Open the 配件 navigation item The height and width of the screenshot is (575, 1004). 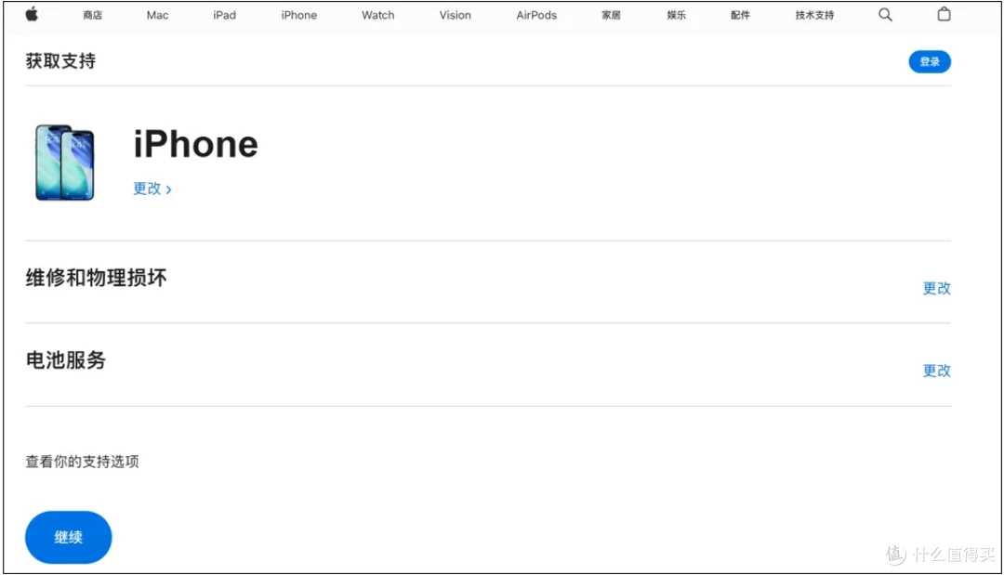click(740, 15)
